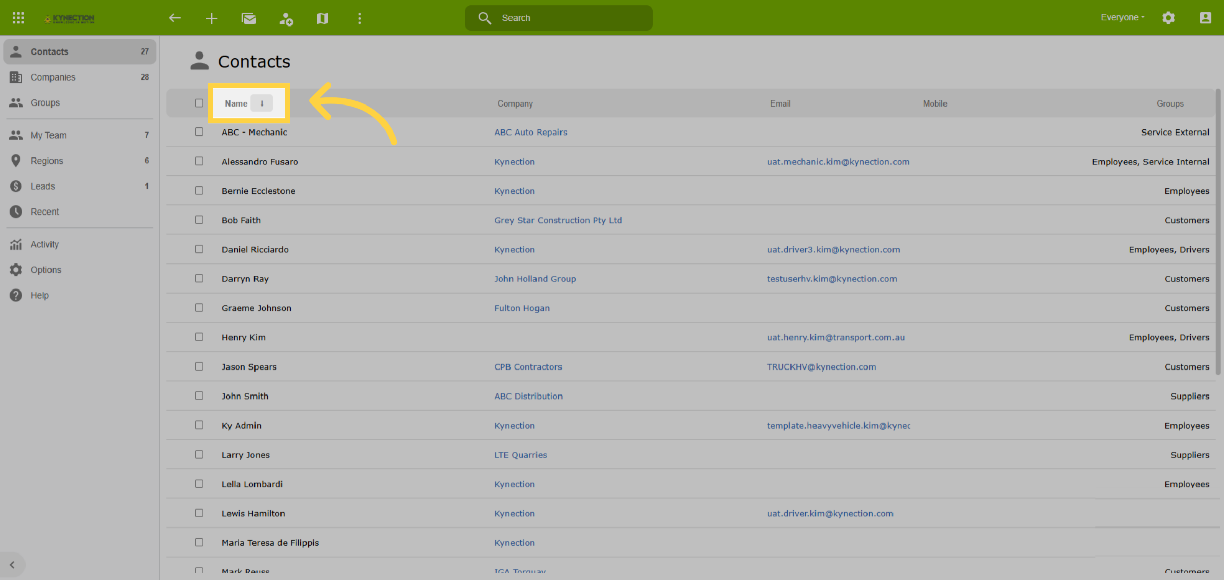Open ABC Distribution company link
This screenshot has height=580, width=1224.
(x=528, y=397)
